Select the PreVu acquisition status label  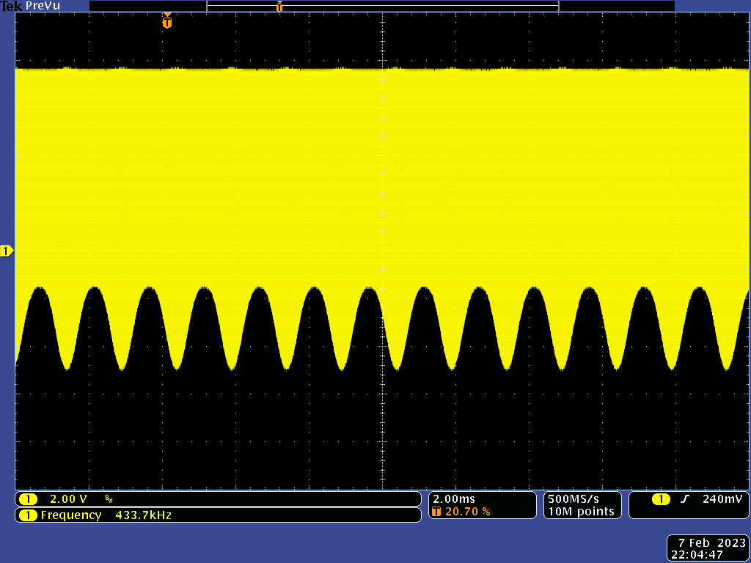click(44, 6)
